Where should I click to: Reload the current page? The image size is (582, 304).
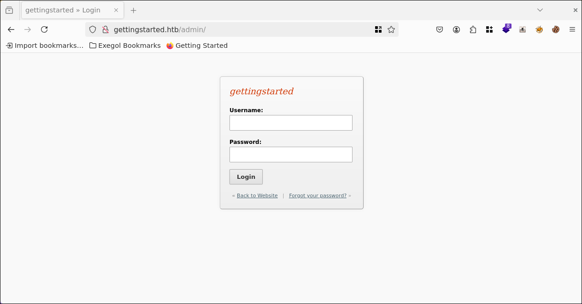click(44, 29)
